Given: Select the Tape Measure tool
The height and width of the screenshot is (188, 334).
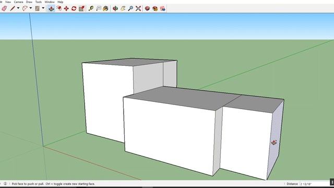Looking at the screenshot, I should [x=91, y=8].
